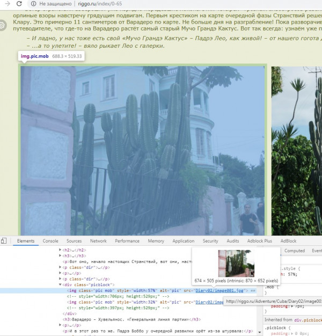Open the Security tab
Viewport: 322px width, 336px height.
pos(210,241)
